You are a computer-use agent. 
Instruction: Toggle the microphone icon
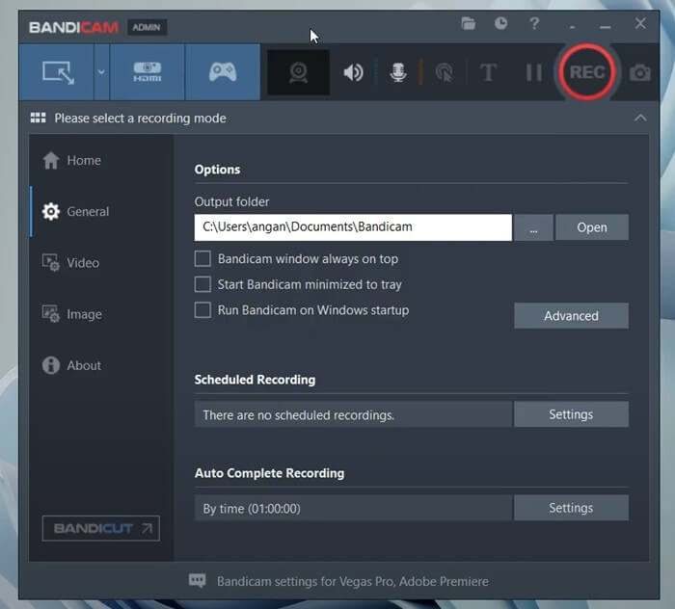tap(398, 72)
